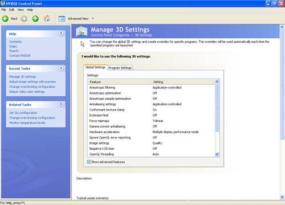Click the Multiple display performance mode value
Viewport: 285px width, 205px height.
click(176, 132)
